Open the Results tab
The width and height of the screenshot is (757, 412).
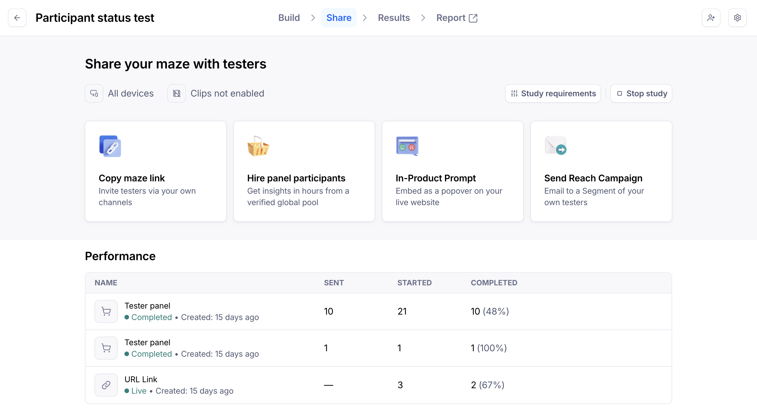(x=393, y=18)
